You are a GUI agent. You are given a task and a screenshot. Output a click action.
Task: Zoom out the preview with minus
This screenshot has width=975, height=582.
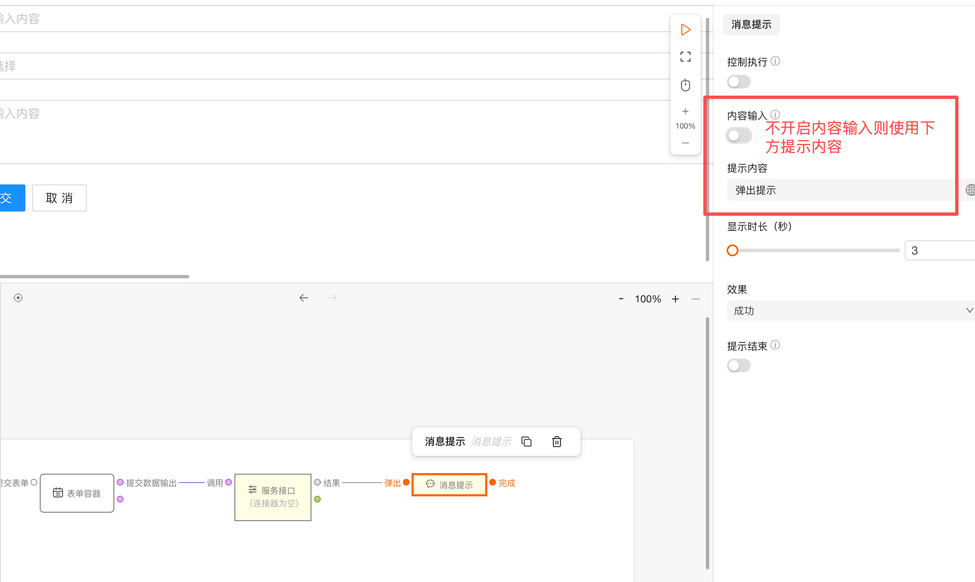[686, 143]
